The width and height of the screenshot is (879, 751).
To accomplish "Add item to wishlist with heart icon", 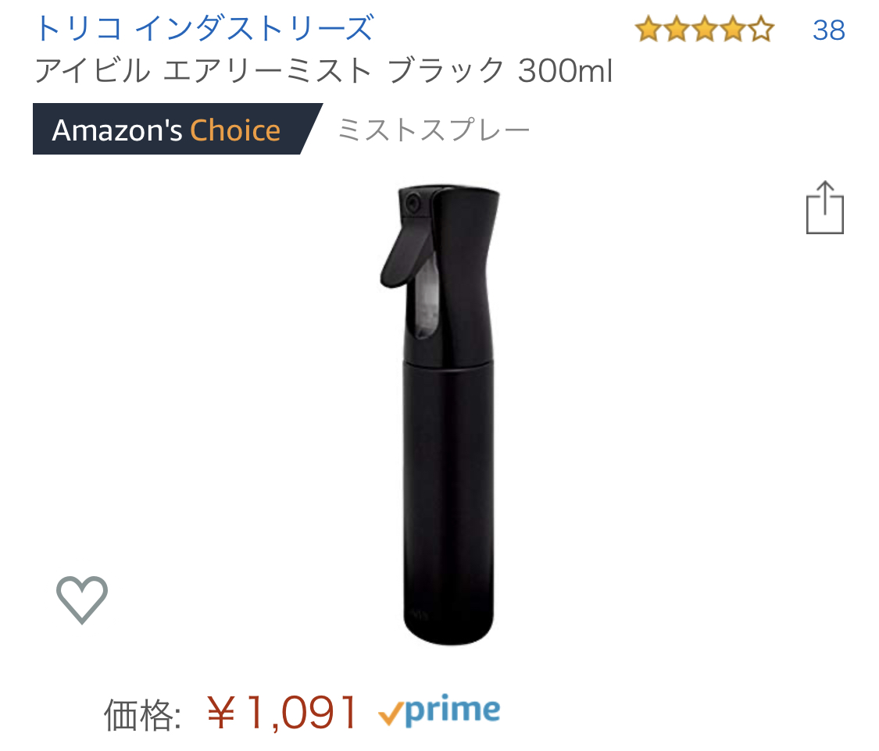I will 82,600.
